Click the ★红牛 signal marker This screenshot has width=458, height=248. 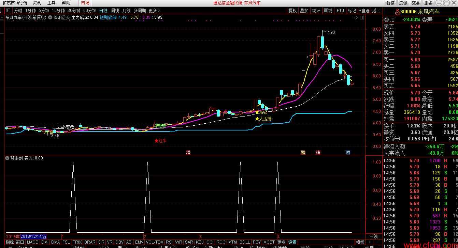click(x=160, y=141)
